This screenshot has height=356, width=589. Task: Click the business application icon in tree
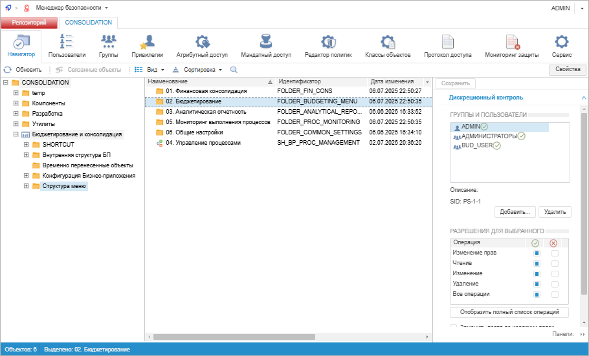(25, 134)
